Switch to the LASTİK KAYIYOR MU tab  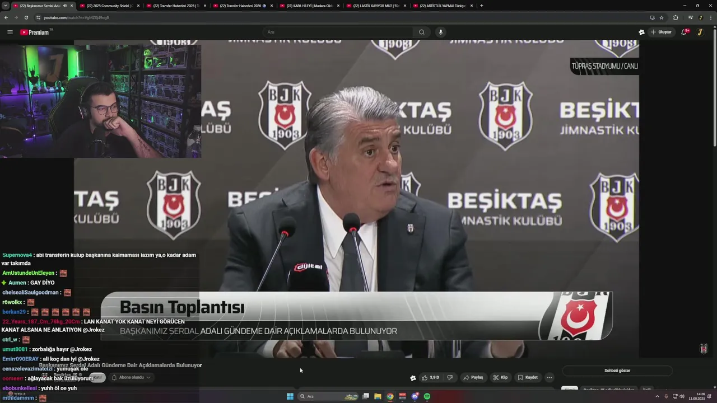coord(376,6)
